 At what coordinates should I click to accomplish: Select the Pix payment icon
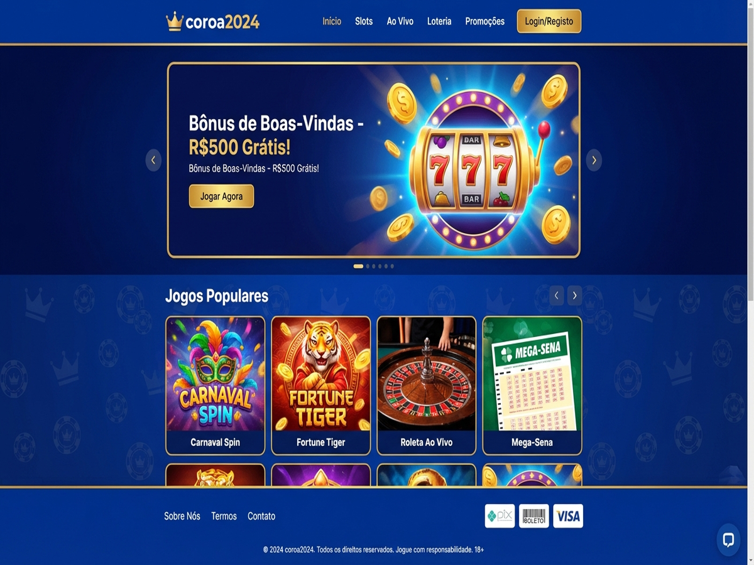[500, 516]
